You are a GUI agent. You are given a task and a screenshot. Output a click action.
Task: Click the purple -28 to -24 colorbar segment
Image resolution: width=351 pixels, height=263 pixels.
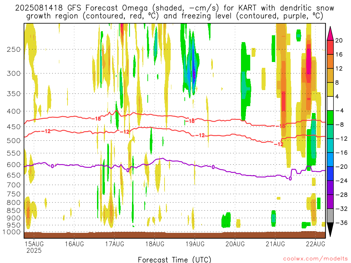click(330, 188)
